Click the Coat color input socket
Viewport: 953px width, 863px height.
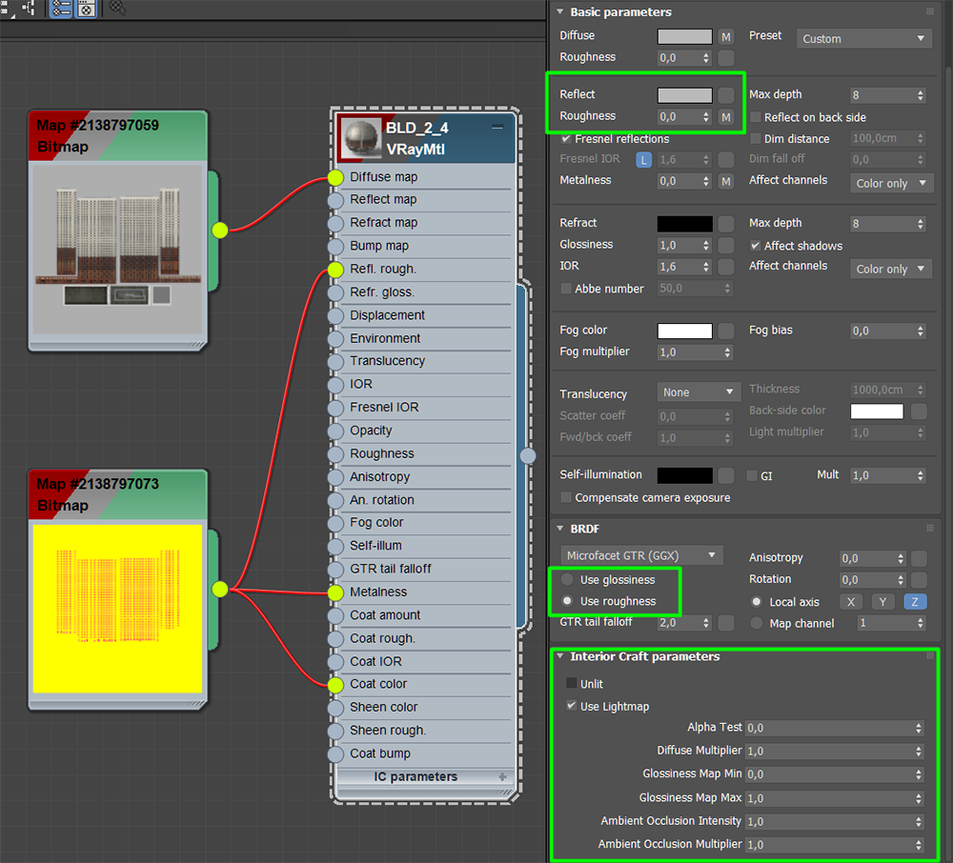(x=335, y=685)
